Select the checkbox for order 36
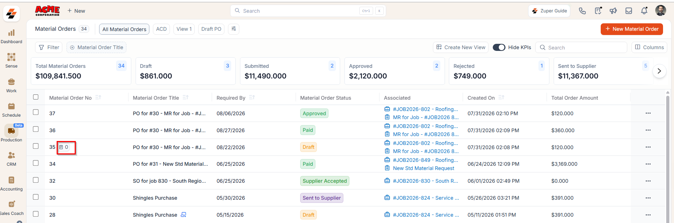This screenshot has height=223, width=674. pos(36,129)
